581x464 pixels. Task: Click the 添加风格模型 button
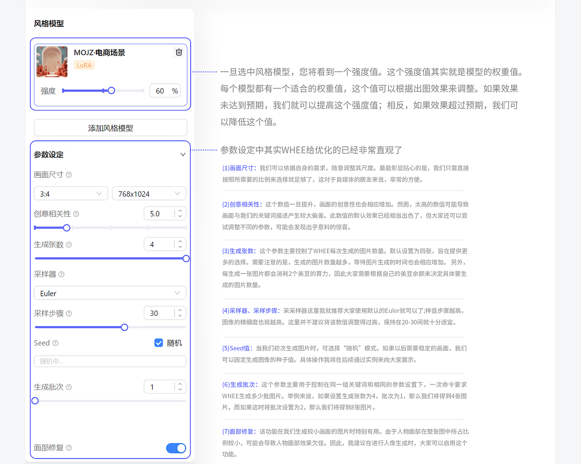pos(110,128)
